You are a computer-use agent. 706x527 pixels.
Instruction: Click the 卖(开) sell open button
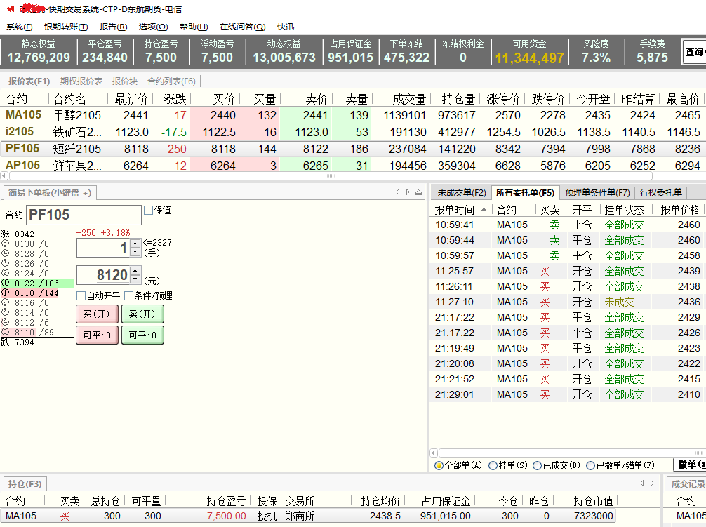[142, 314]
